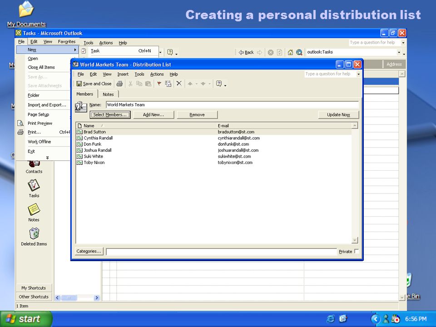Click the Windows Start button
The image size is (436, 327).
pyautogui.click(x=26, y=319)
